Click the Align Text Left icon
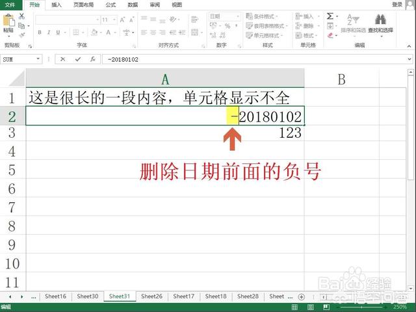This screenshot has height=312, width=416. coord(144,32)
